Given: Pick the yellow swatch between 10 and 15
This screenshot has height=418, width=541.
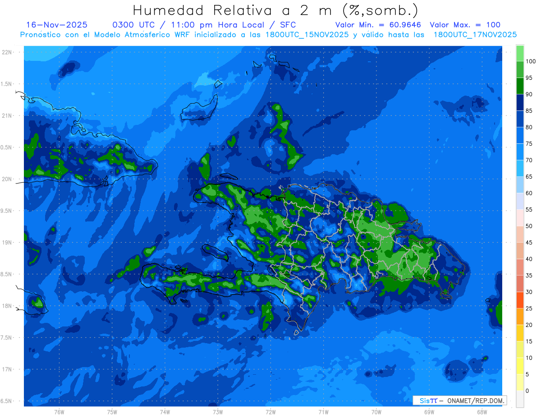Looking at the screenshot, I should (x=520, y=349).
